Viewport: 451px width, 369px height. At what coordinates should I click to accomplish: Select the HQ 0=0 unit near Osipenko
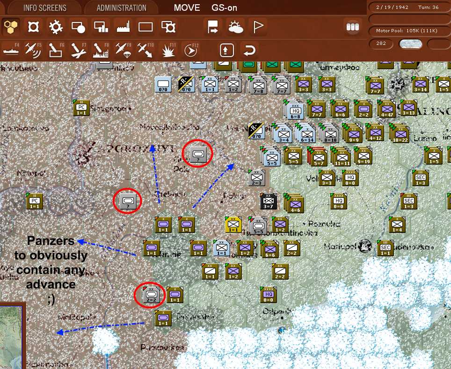269,295
